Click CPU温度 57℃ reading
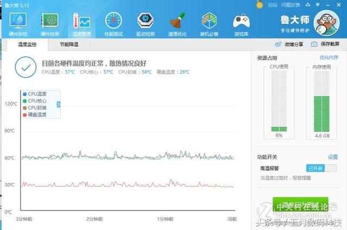 tap(58, 72)
